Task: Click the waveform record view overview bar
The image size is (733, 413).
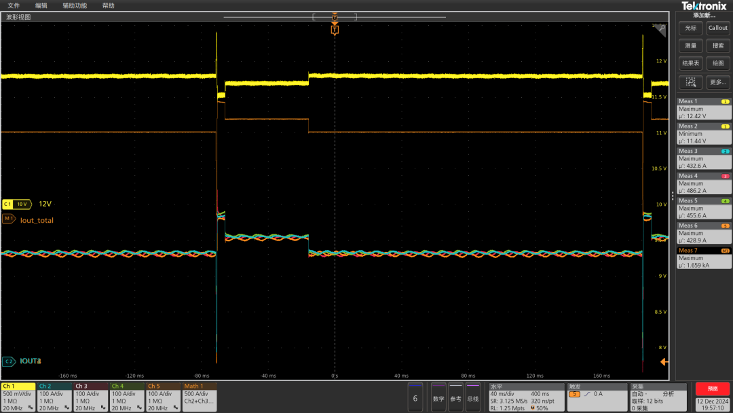Action: [335, 17]
